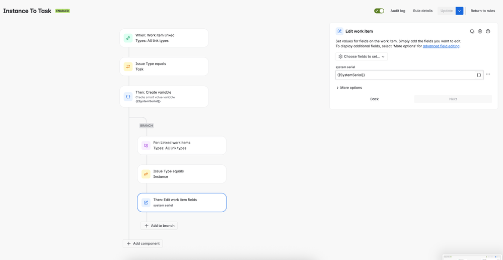The image size is (503, 260).
Task: Click Add component
Action: pos(143,244)
